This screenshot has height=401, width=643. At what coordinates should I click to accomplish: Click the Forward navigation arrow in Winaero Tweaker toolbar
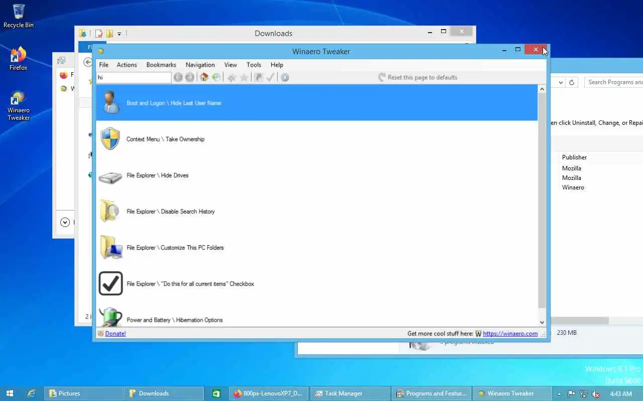tap(189, 77)
